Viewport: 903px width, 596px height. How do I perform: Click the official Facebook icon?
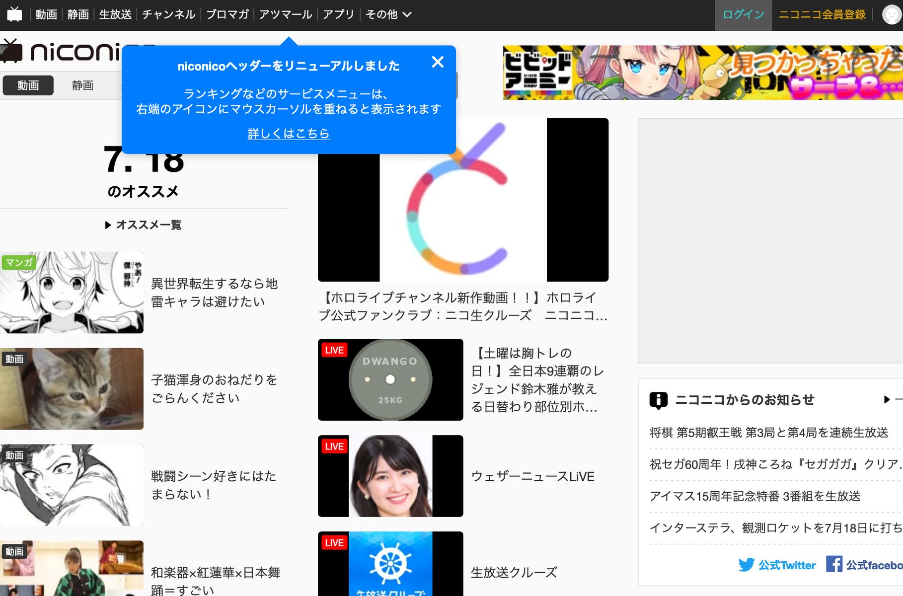click(x=834, y=564)
